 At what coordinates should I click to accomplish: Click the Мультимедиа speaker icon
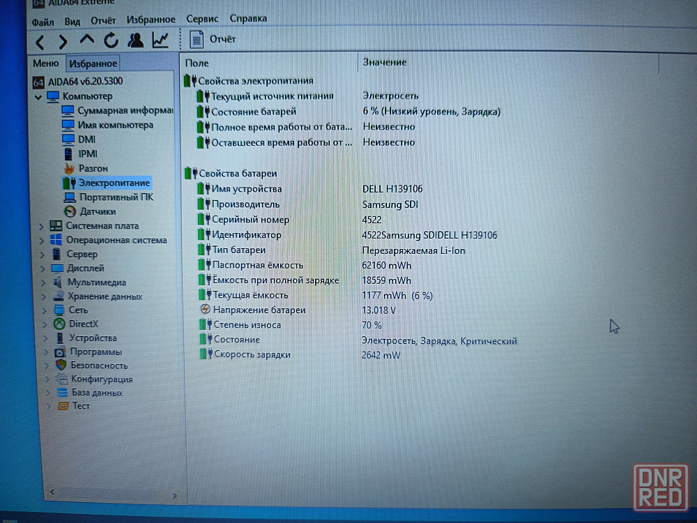[58, 282]
